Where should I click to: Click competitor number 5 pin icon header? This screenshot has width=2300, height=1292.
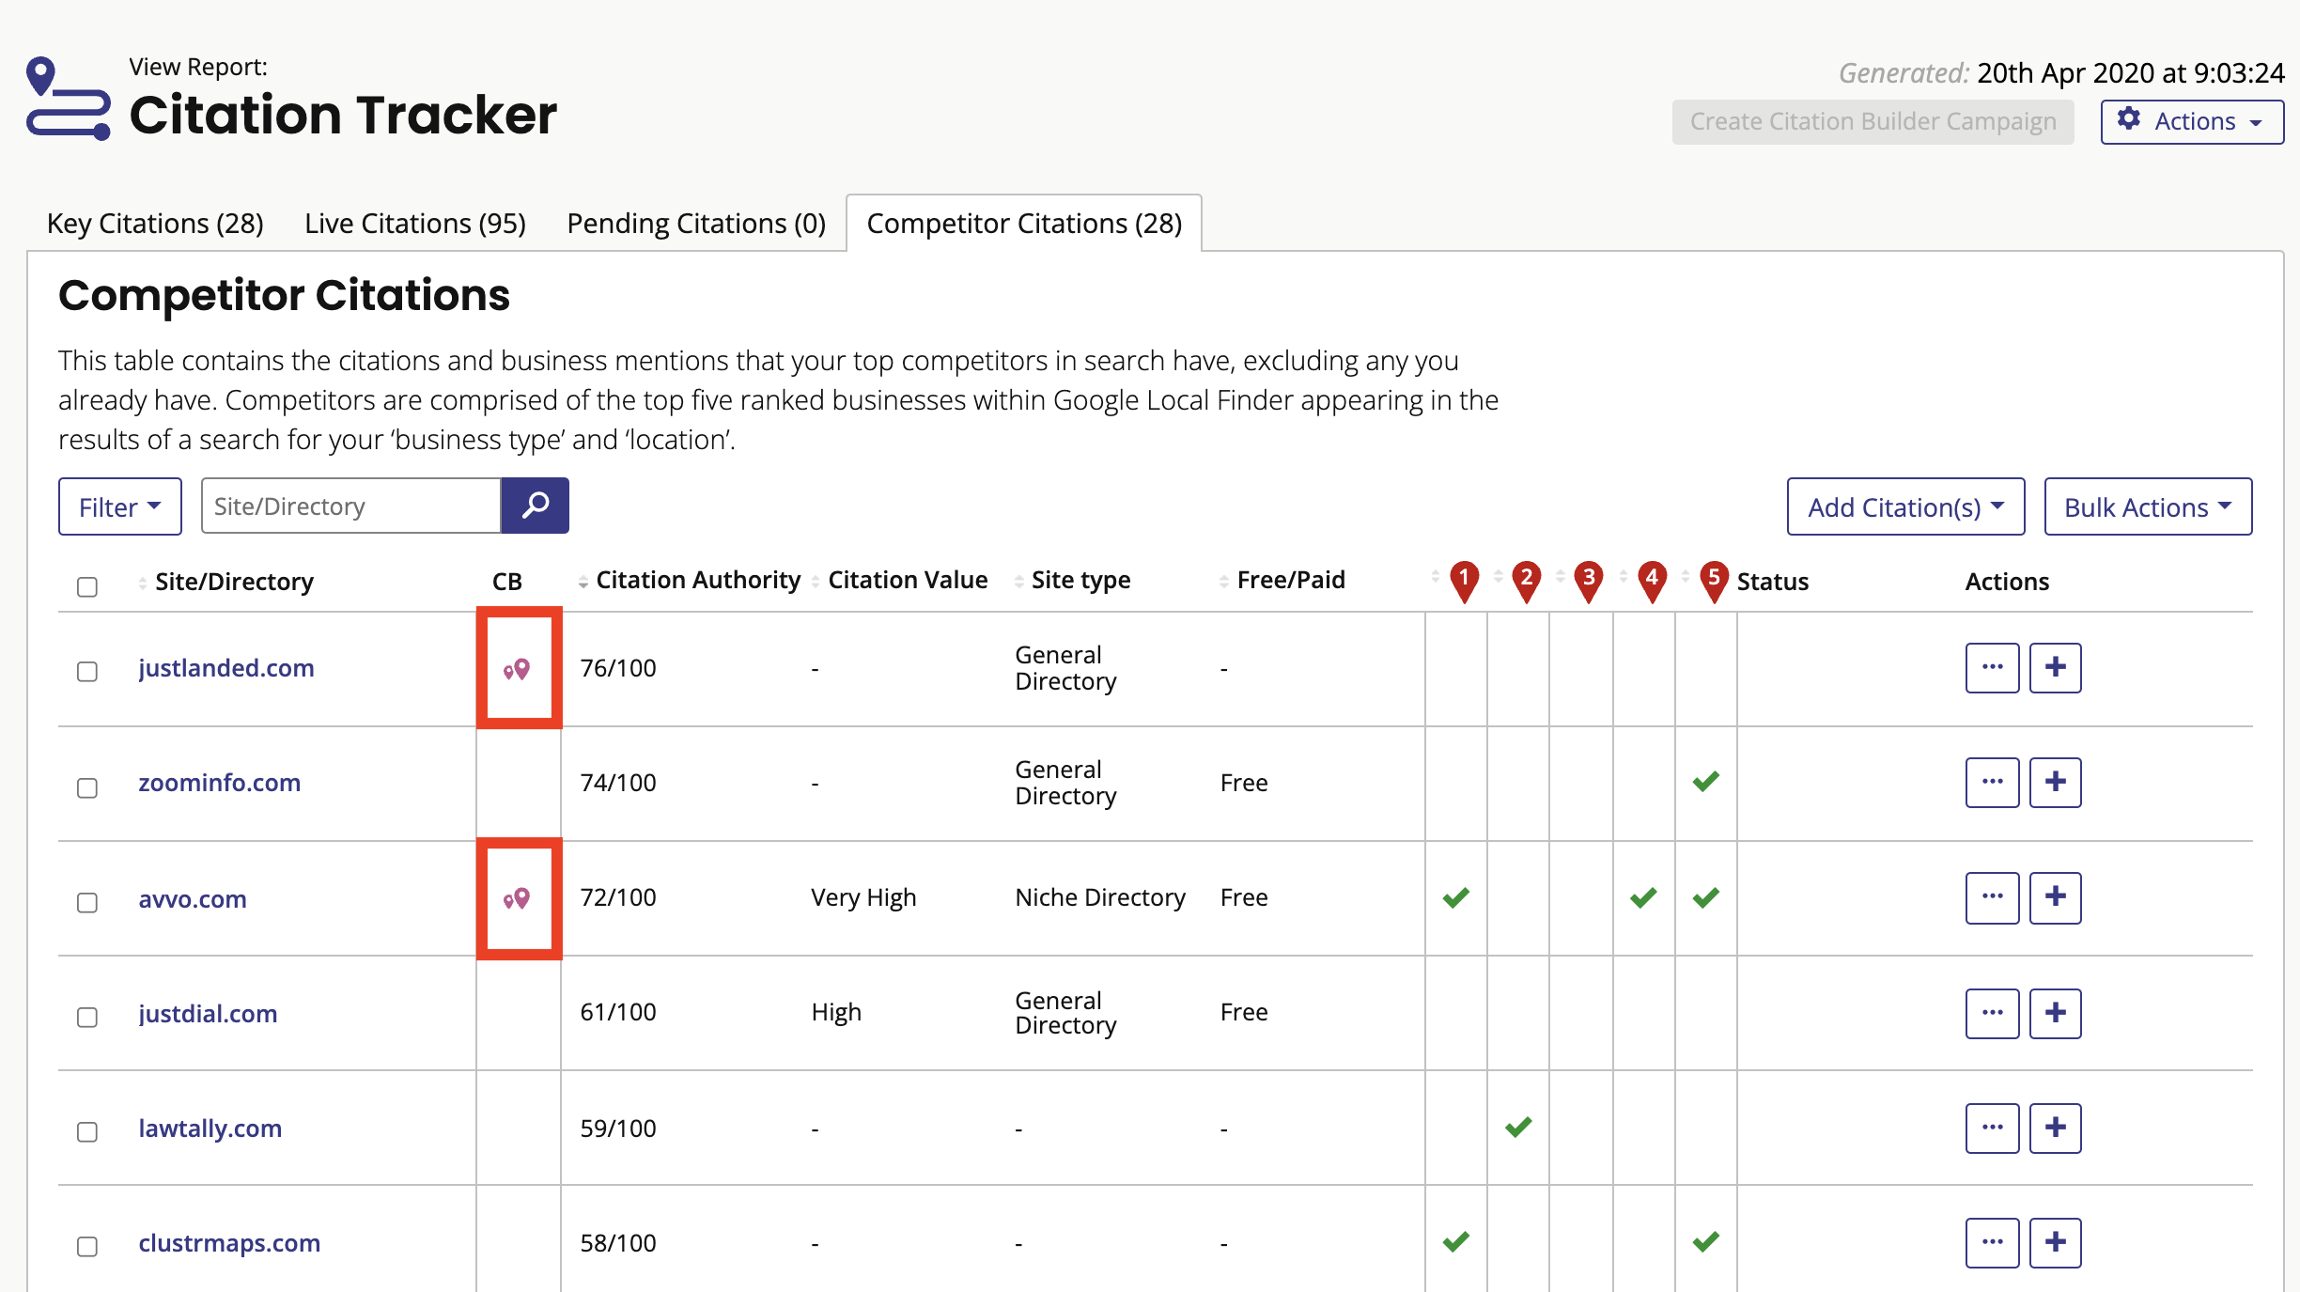pyautogui.click(x=1713, y=580)
